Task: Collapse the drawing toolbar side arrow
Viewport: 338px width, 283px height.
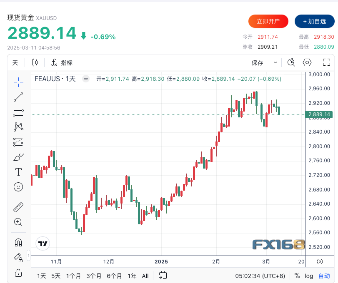Action: point(28,256)
